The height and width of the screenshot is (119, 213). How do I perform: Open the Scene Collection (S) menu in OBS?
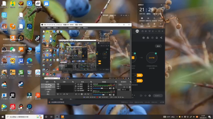[72, 28]
